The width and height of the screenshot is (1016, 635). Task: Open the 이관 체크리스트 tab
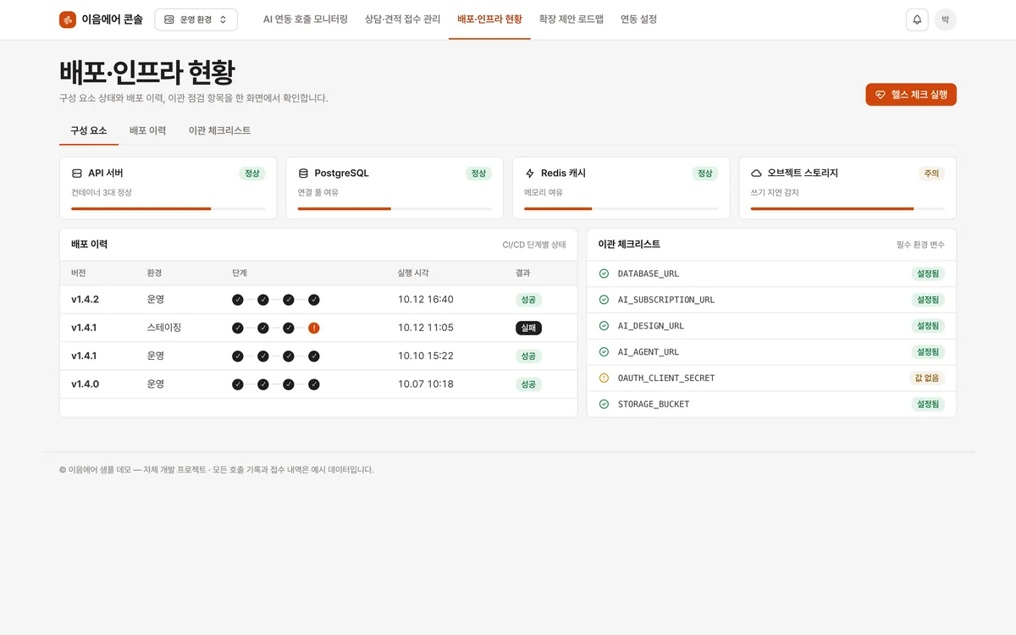[x=219, y=130]
